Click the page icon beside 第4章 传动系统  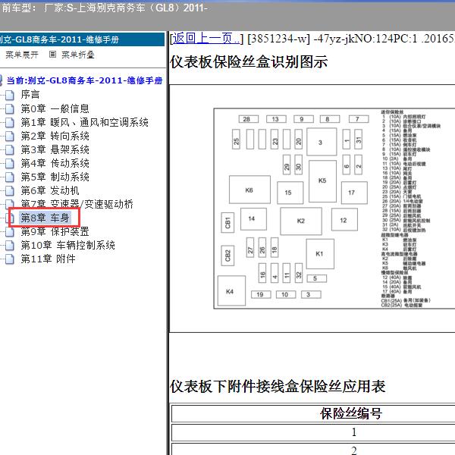tap(10, 164)
